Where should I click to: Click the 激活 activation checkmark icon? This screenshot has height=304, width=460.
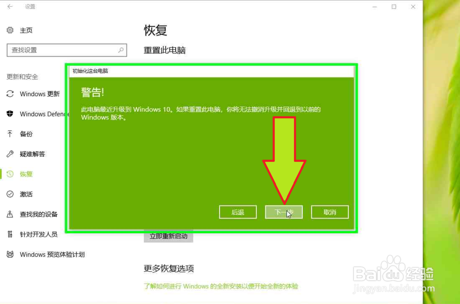9,194
